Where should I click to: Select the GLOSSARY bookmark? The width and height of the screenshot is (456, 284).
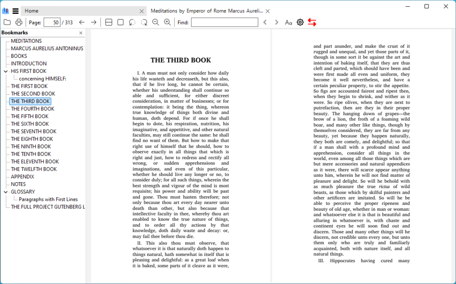pos(23,192)
